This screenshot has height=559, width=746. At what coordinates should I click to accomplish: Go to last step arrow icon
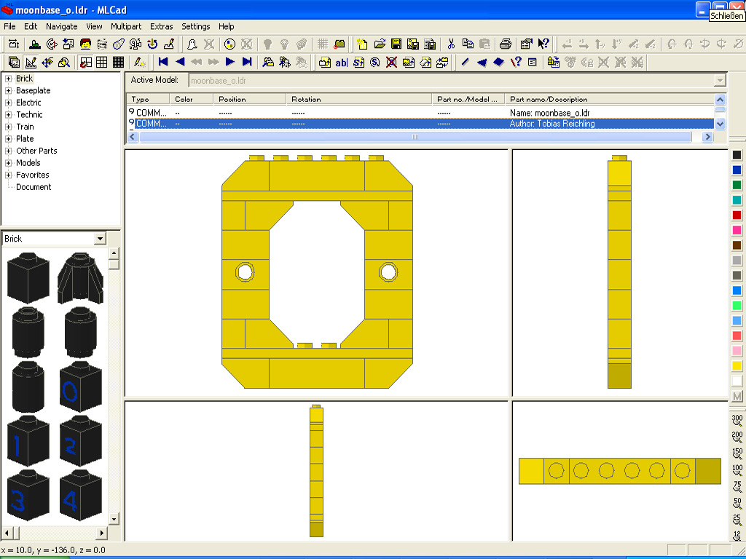(x=247, y=63)
